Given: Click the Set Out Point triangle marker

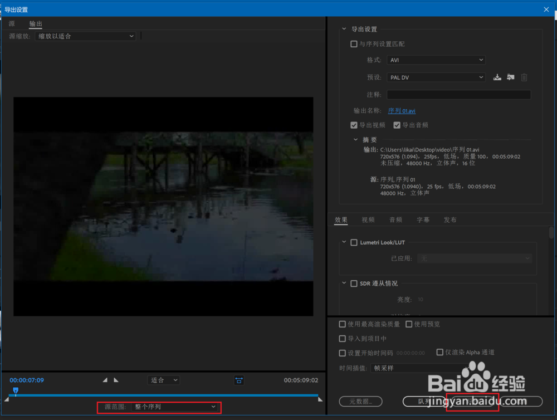Looking at the screenshot, I should coord(116,380).
